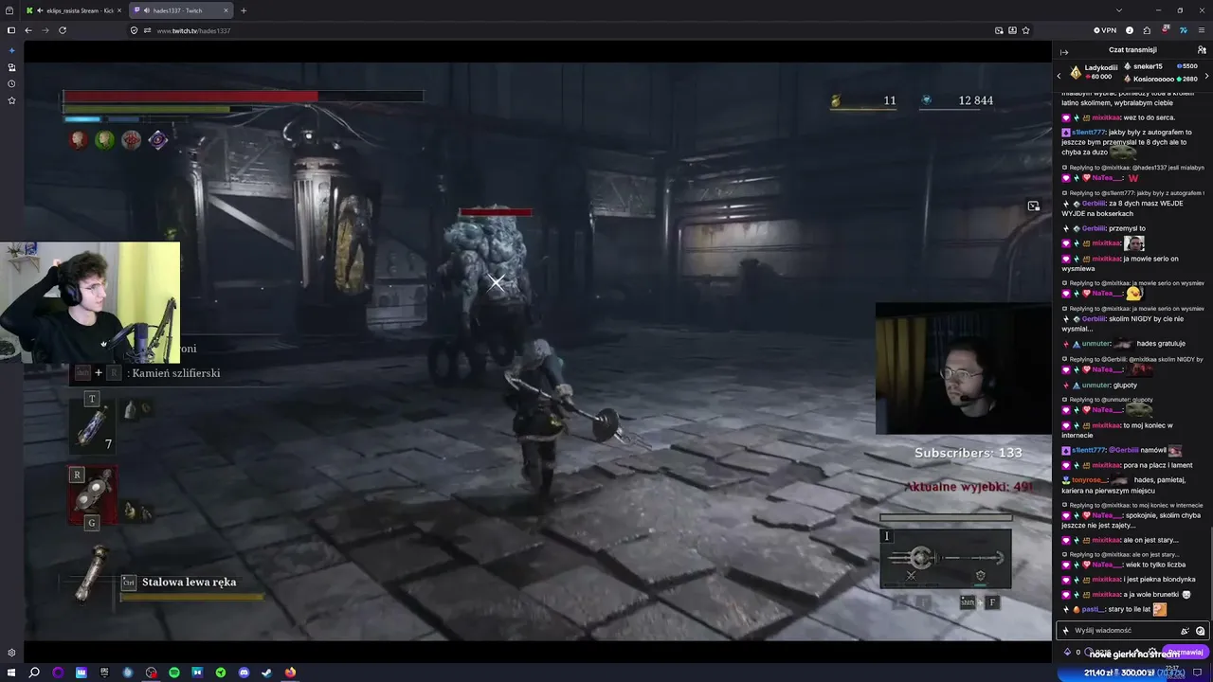Expand the tab list dropdown arrow
Screen dimensions: 1213x682
1119,10
